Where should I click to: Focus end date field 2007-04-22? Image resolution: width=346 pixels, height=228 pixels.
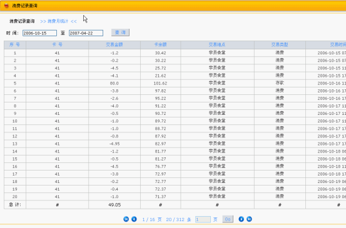click(86, 33)
